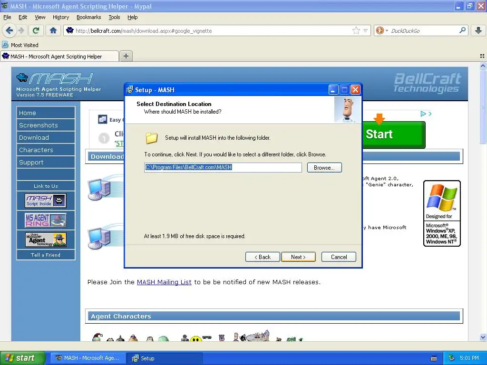Cancel the MASH Setup wizard
The image size is (487, 365).
pos(339,257)
